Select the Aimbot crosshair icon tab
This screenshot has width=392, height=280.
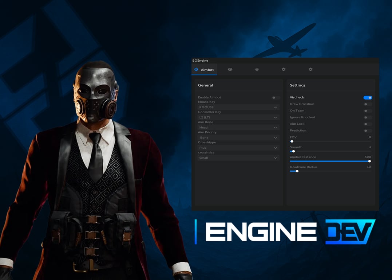204,70
